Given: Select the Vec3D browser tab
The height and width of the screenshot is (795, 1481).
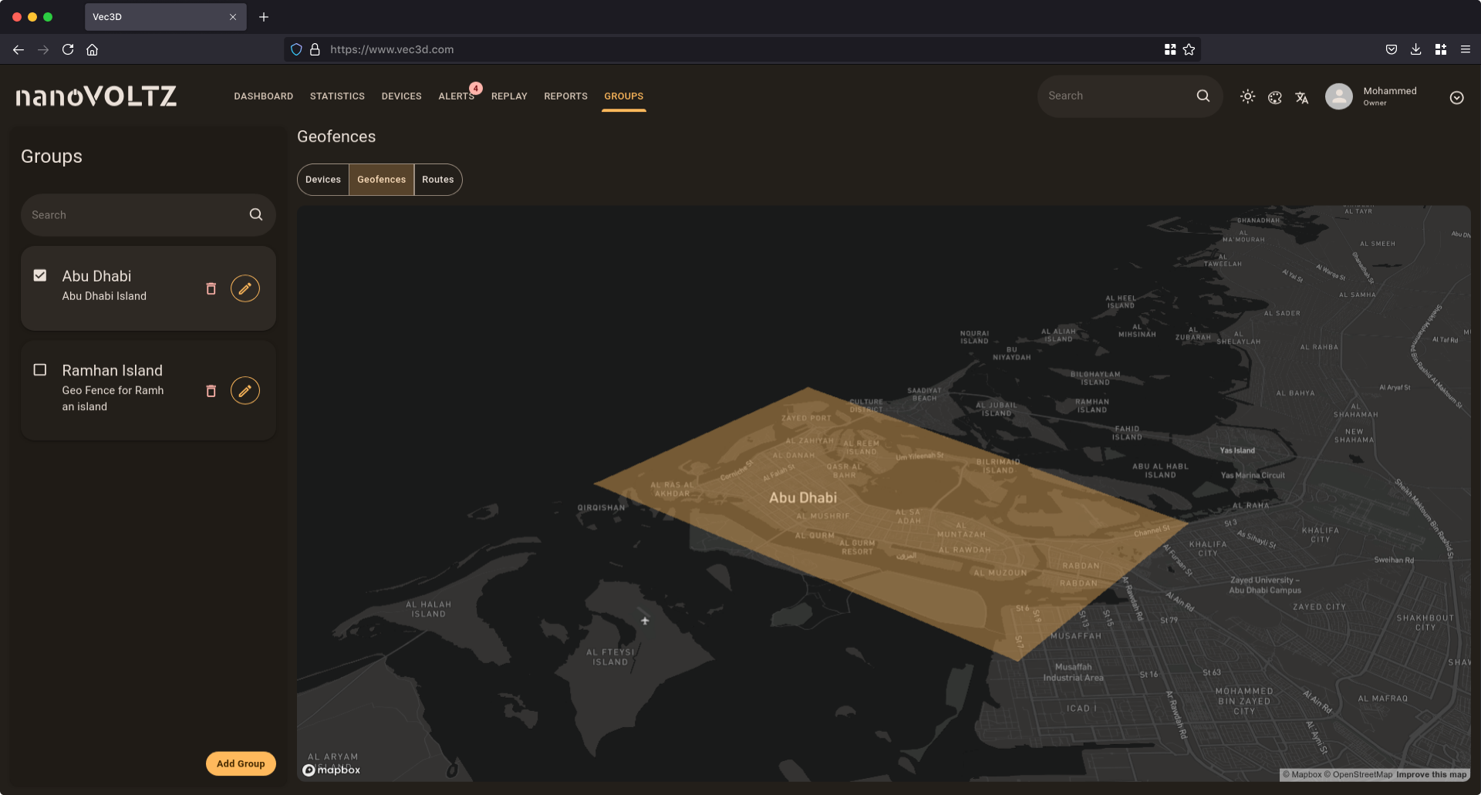Looking at the screenshot, I should (x=165, y=17).
